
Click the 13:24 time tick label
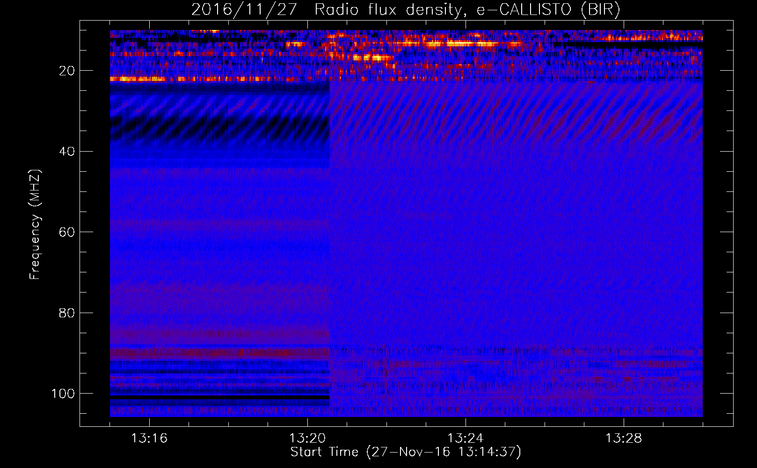(x=466, y=439)
